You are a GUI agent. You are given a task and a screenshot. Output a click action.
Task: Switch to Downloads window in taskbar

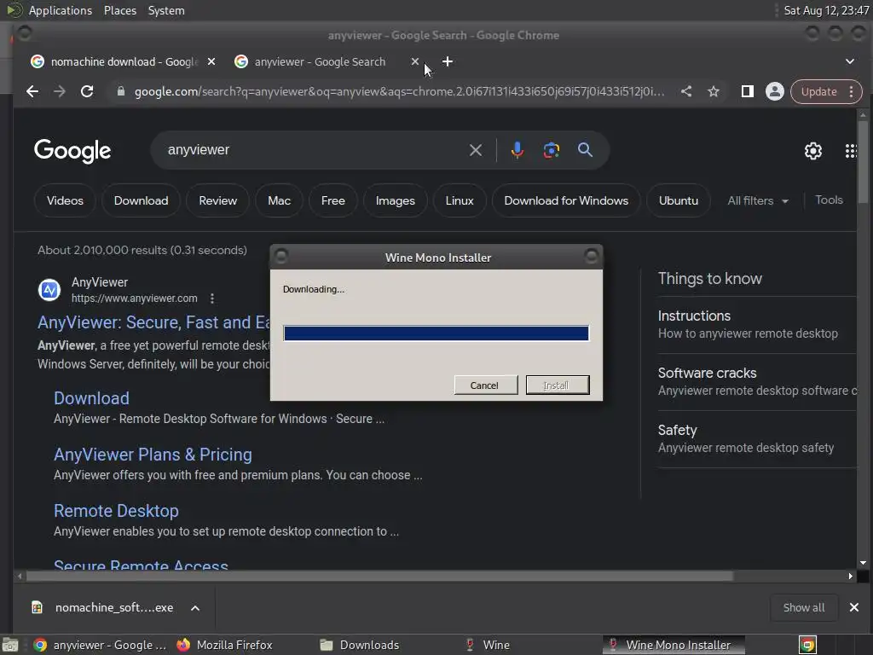(x=361, y=645)
